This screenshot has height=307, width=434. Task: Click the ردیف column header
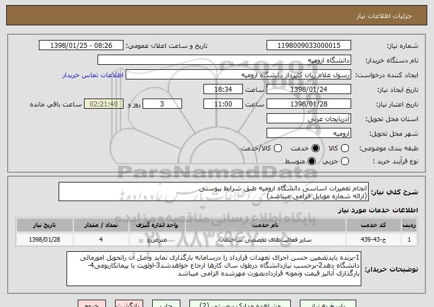click(409, 225)
